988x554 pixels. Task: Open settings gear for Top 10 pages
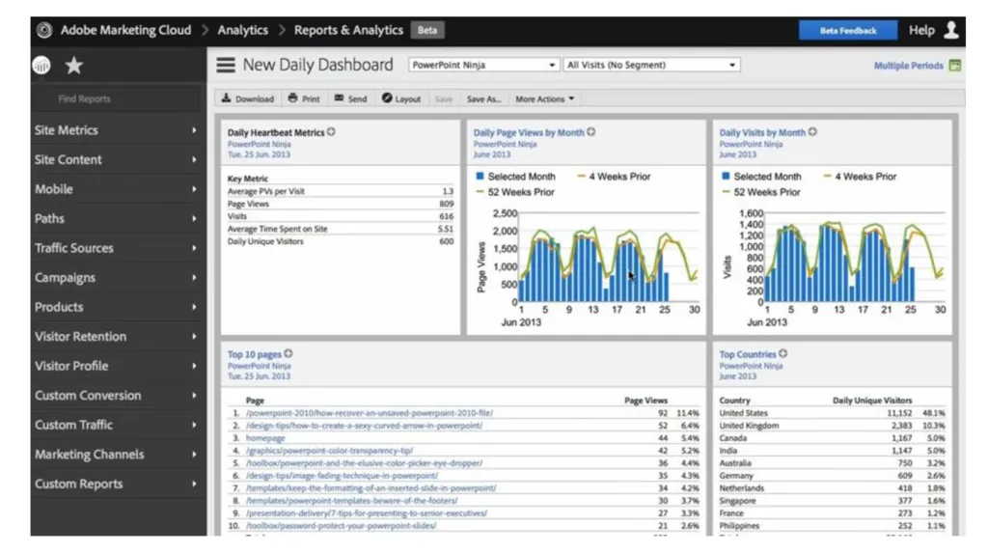[288, 353]
